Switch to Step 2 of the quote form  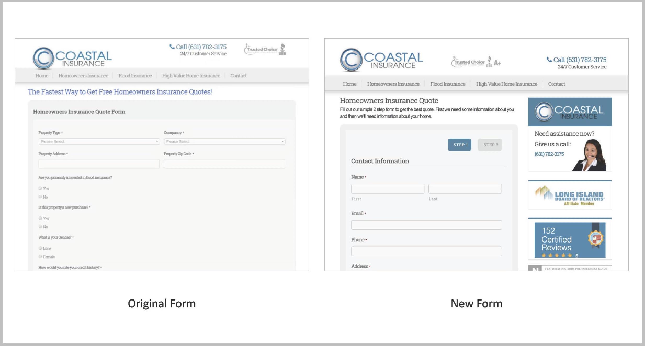pyautogui.click(x=490, y=144)
